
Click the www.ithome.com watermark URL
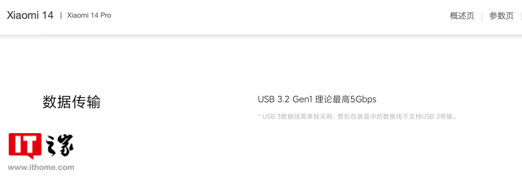(41, 168)
